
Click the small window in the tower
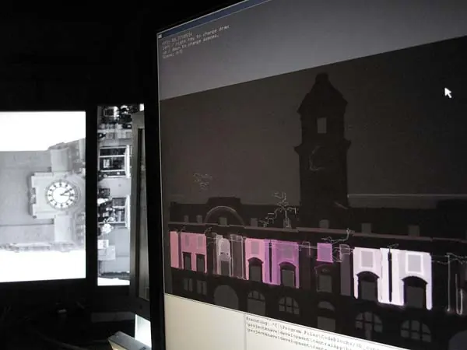321,124
